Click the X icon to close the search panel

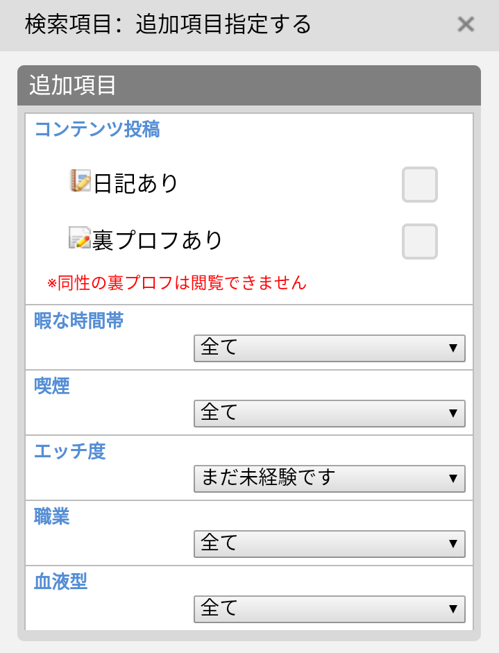(x=466, y=25)
